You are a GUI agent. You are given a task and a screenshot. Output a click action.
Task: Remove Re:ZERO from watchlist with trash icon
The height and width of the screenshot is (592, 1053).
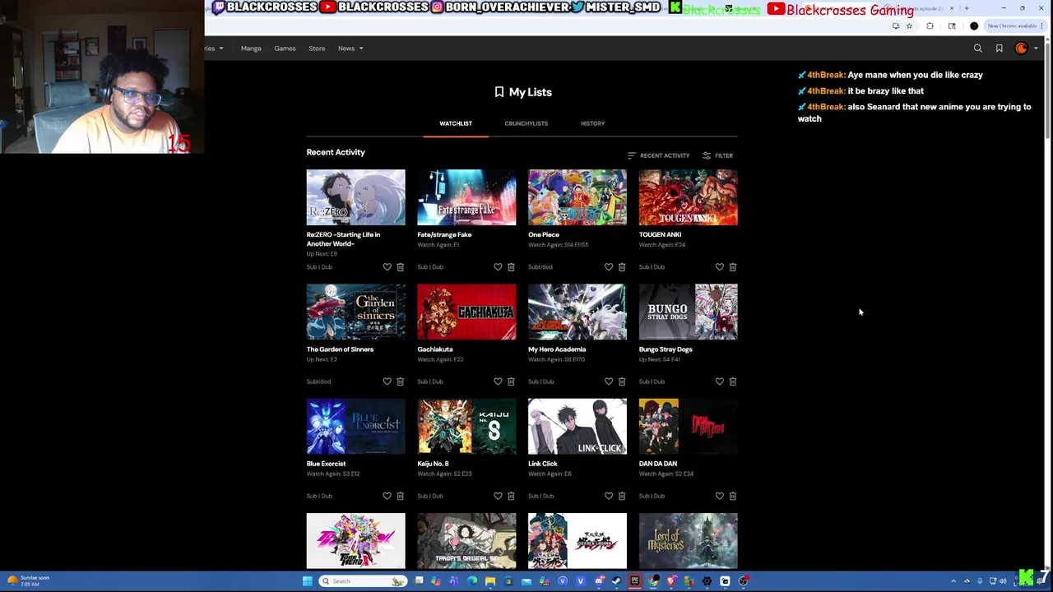click(x=401, y=267)
